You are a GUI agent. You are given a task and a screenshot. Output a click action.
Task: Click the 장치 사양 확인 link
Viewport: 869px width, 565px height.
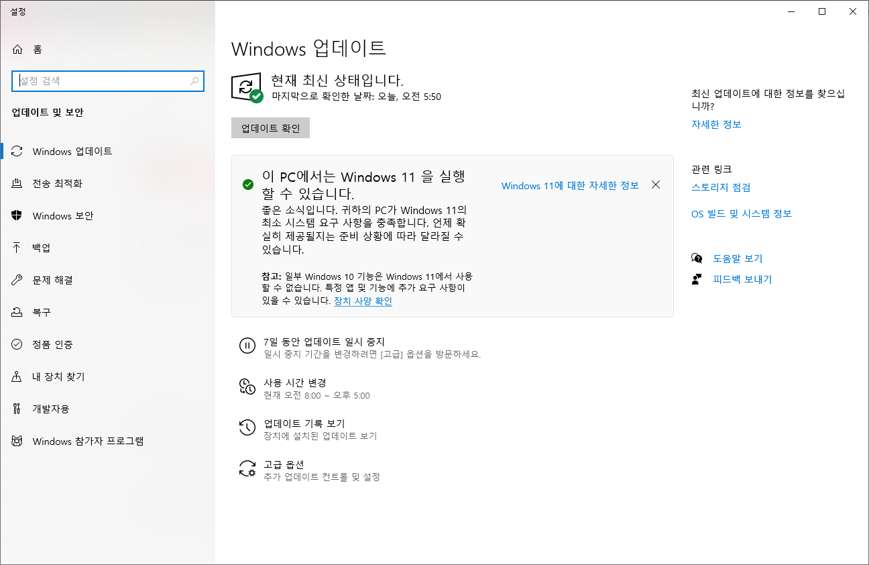pyautogui.click(x=363, y=301)
